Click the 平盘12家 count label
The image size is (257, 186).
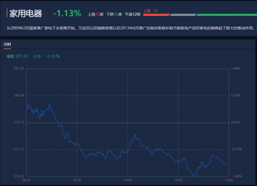point(133,14)
